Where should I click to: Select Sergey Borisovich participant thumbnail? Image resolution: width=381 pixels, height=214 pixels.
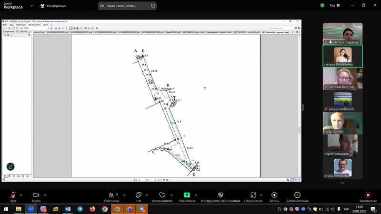pos(342,101)
